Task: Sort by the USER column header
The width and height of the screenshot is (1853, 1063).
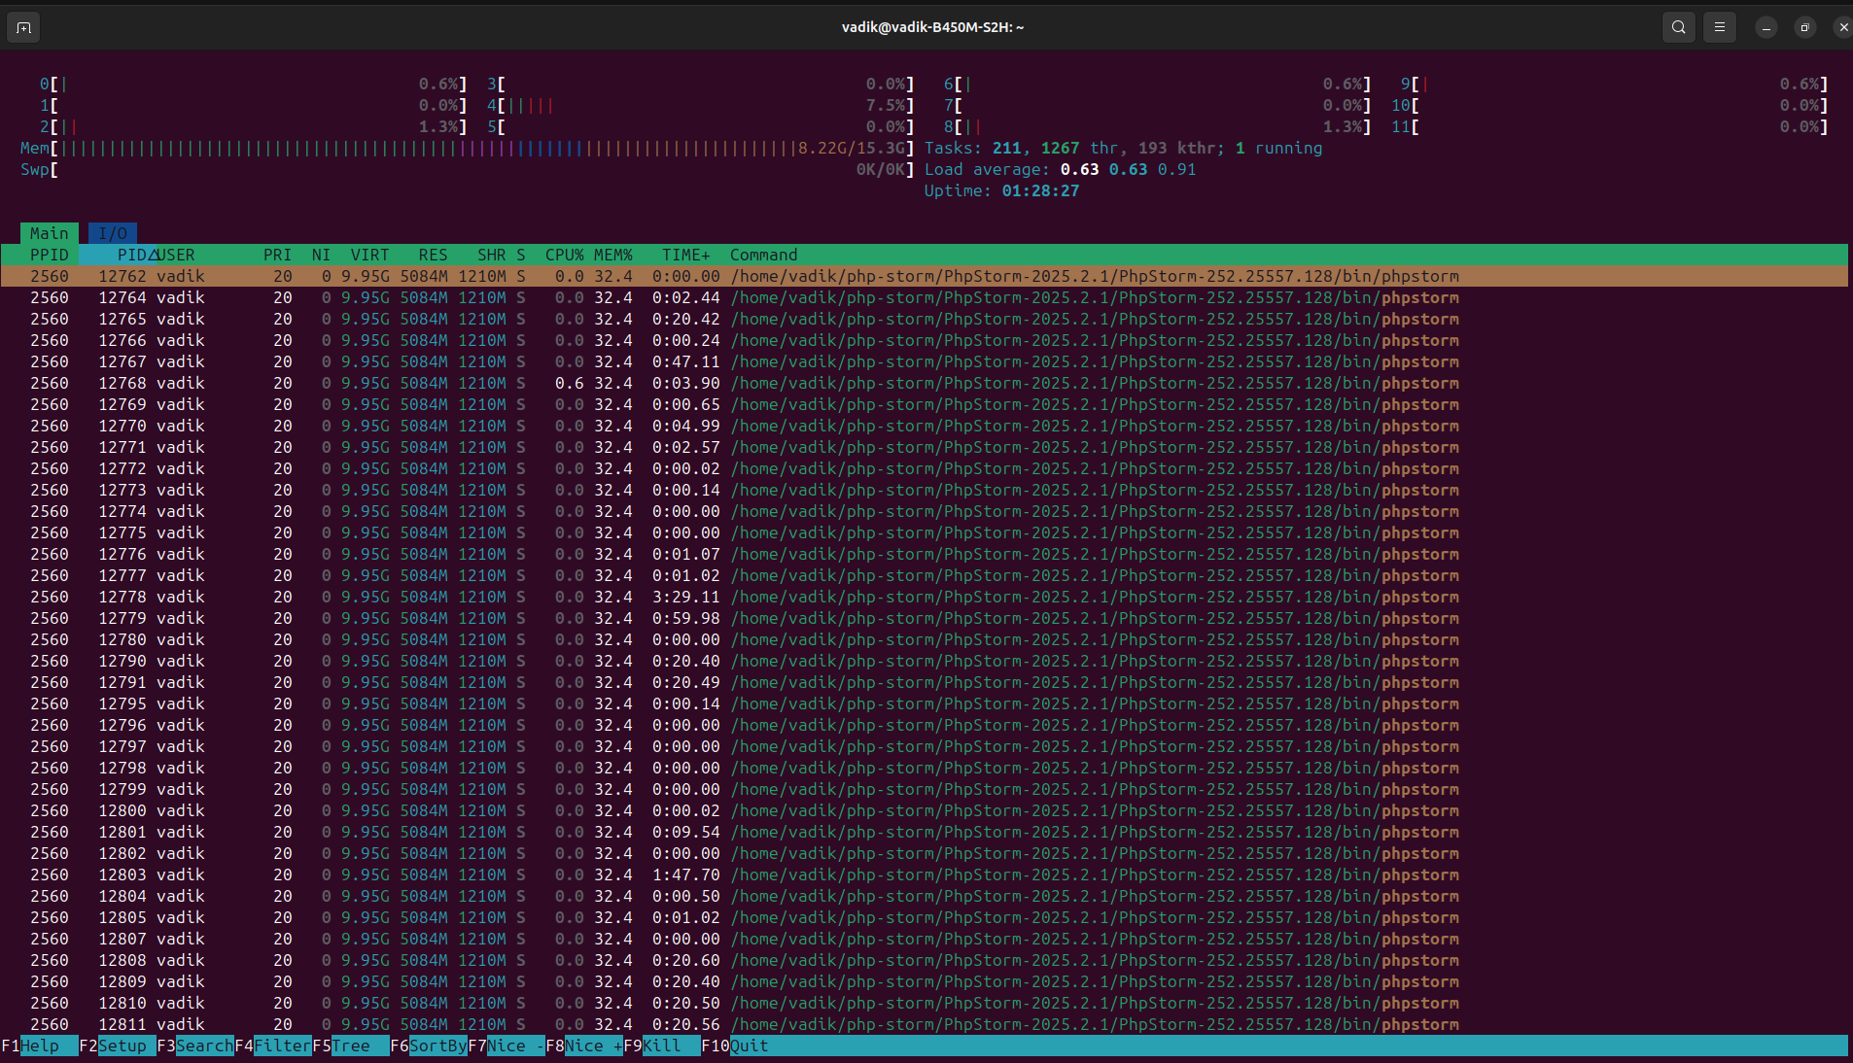Action: click(x=176, y=255)
